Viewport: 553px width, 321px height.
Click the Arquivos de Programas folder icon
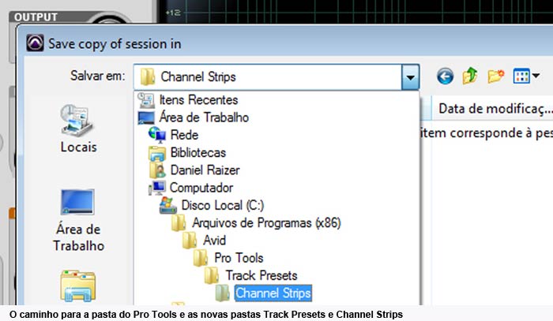click(179, 222)
